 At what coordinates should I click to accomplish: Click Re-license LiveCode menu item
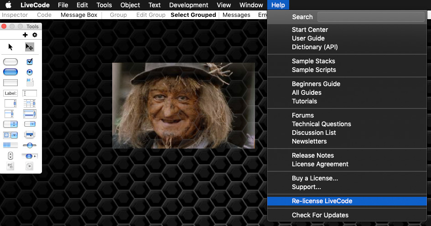pyautogui.click(x=322, y=201)
